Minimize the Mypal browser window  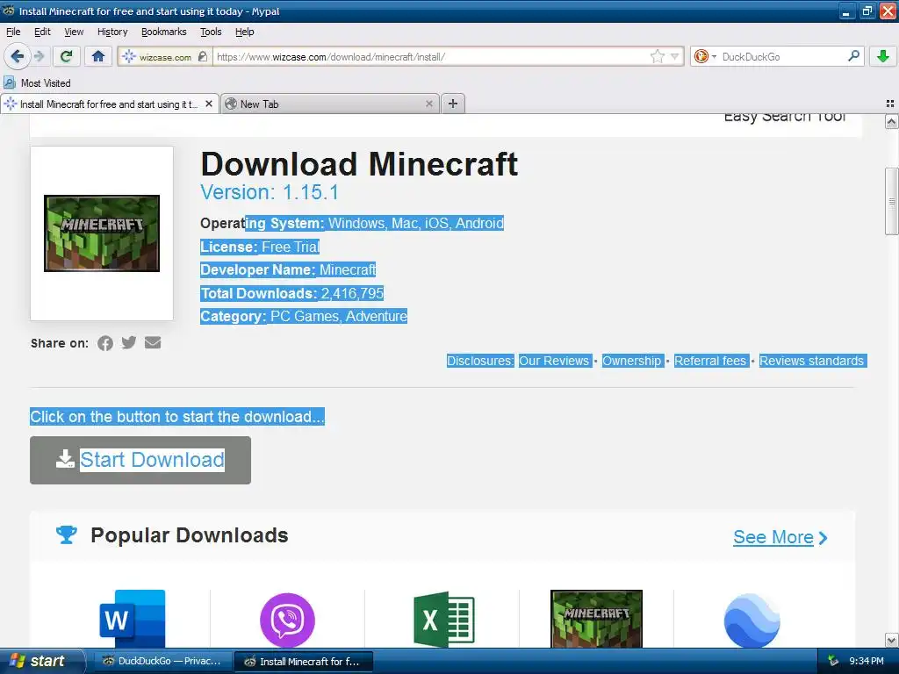pyautogui.click(x=846, y=11)
